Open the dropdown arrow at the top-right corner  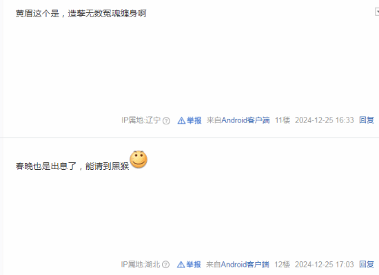pyautogui.click(x=377, y=11)
